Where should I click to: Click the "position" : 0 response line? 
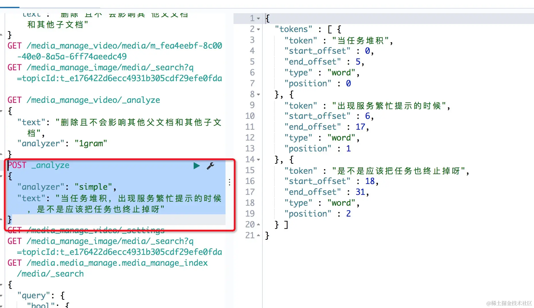coord(318,83)
